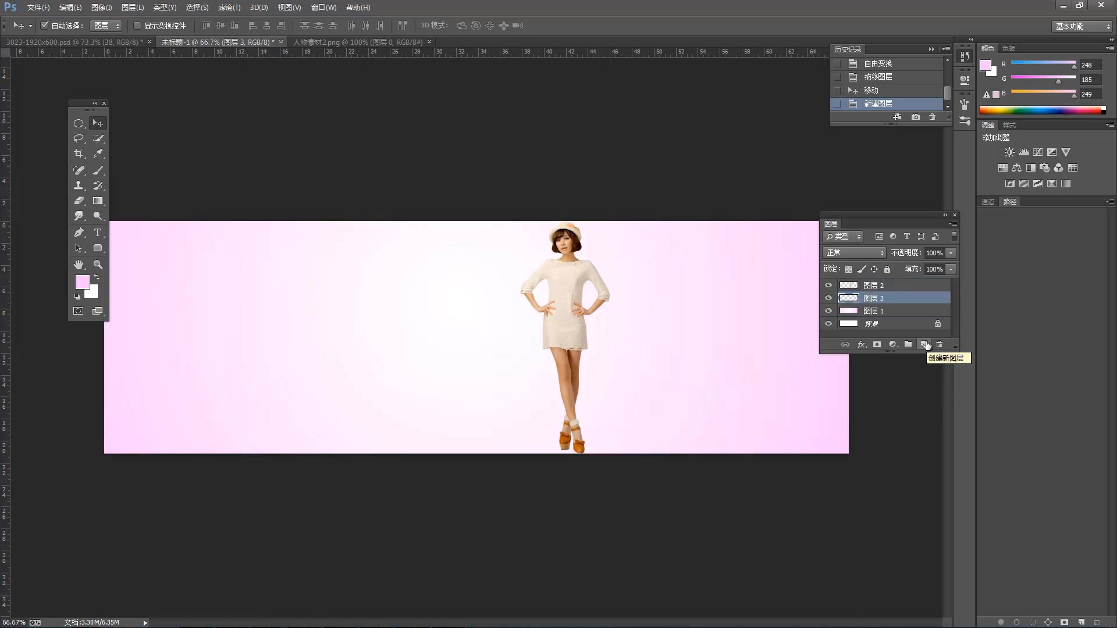This screenshot has width=1117, height=628.
Task: Select the Crop tool
Action: (79, 154)
